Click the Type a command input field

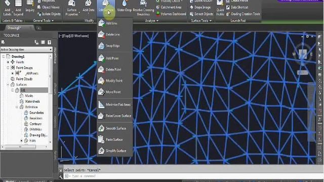[193, 176]
